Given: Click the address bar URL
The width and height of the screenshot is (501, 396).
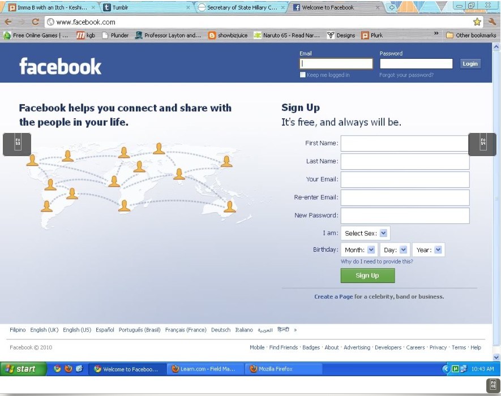Looking at the screenshot, I should 85,22.
